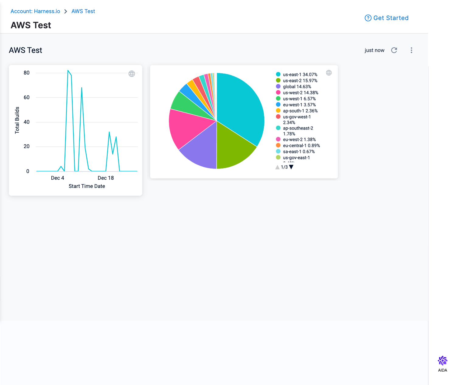This screenshot has height=385, width=455.
Task: Click us-west-2 legend color dot
Action: pos(278,92)
